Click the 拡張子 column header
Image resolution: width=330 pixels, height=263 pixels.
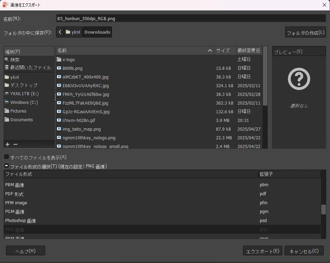289,174
